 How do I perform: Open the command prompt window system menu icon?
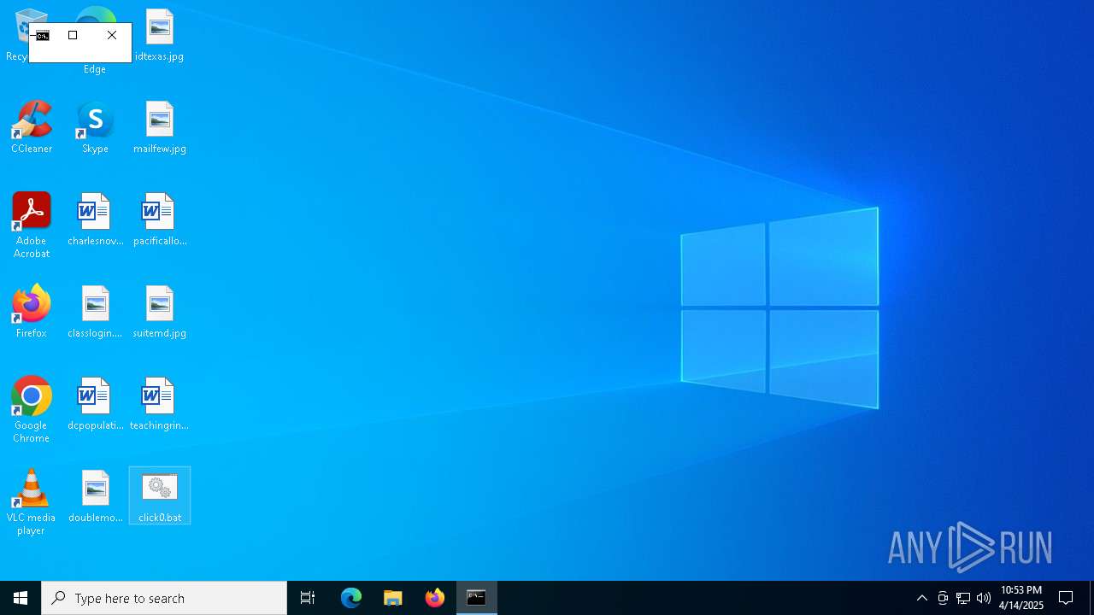43,36
